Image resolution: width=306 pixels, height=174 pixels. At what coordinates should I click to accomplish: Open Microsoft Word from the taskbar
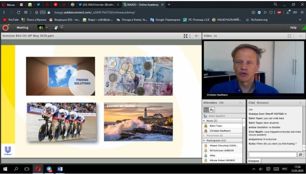pyautogui.click(x=60, y=169)
